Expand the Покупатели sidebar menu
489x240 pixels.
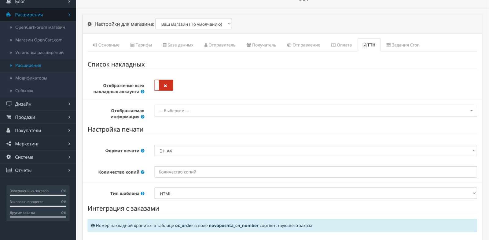point(38,130)
